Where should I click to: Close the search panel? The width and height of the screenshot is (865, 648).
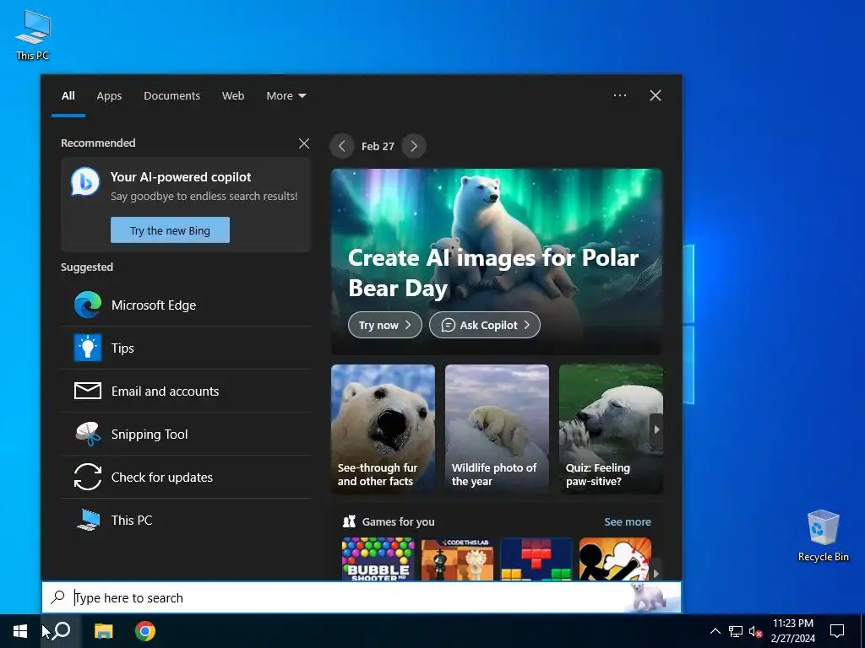click(656, 95)
